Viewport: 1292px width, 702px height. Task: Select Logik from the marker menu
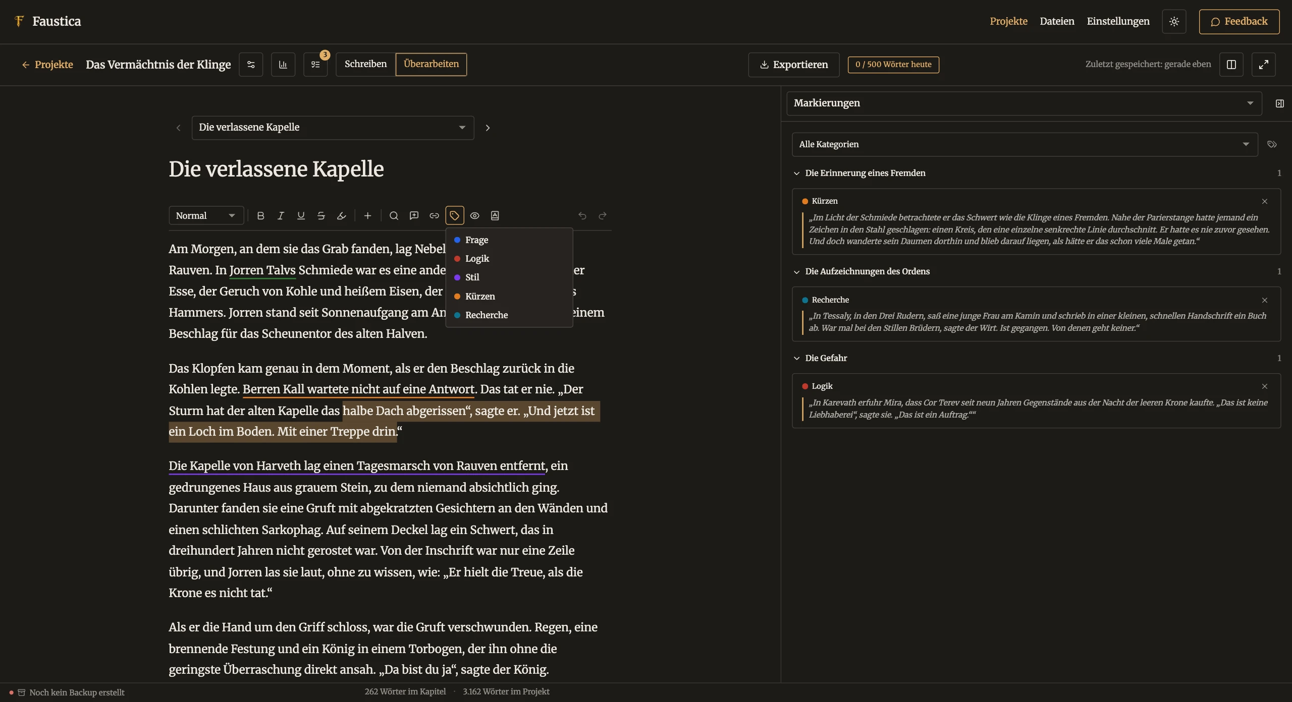coord(509,259)
